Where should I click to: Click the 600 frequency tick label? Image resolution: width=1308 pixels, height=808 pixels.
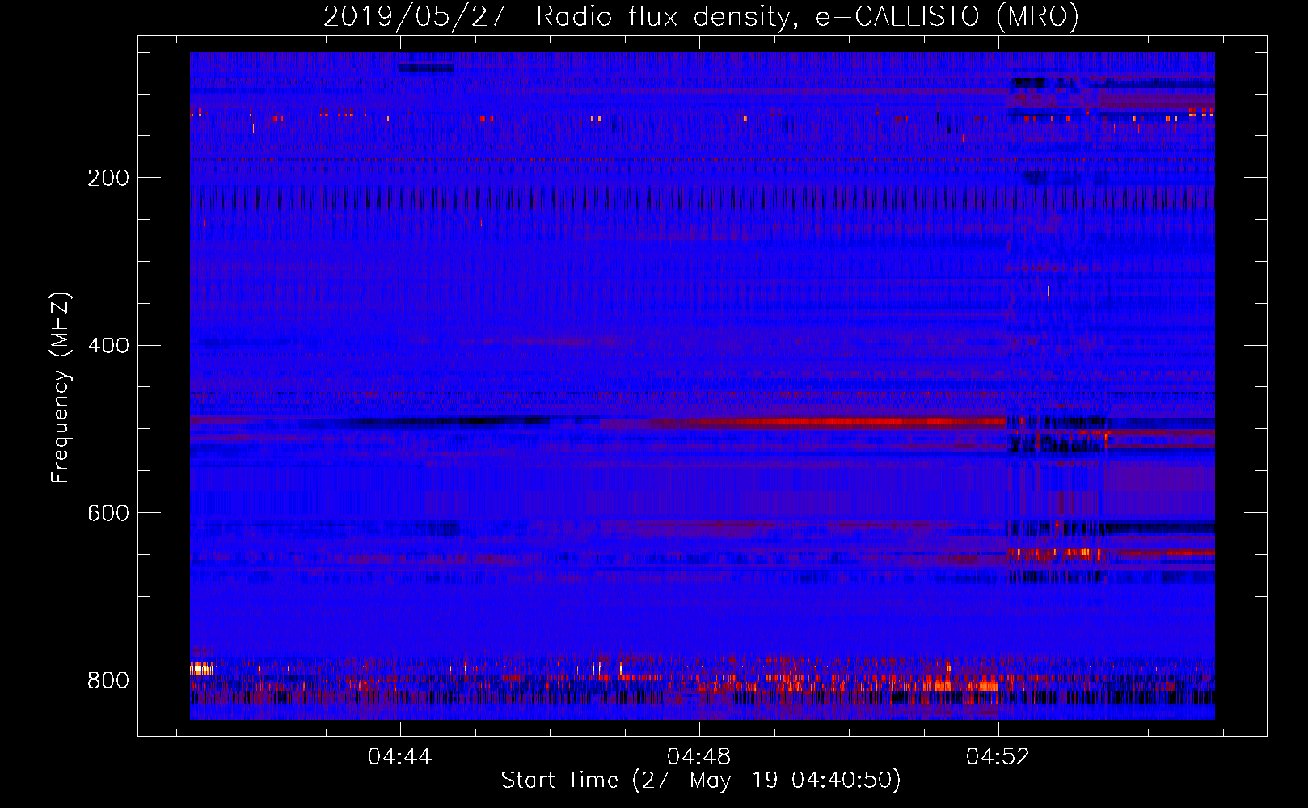point(108,514)
